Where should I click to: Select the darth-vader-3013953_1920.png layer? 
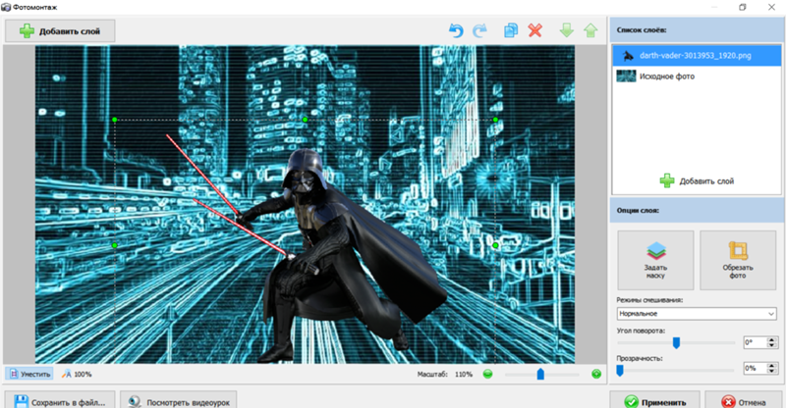point(697,56)
